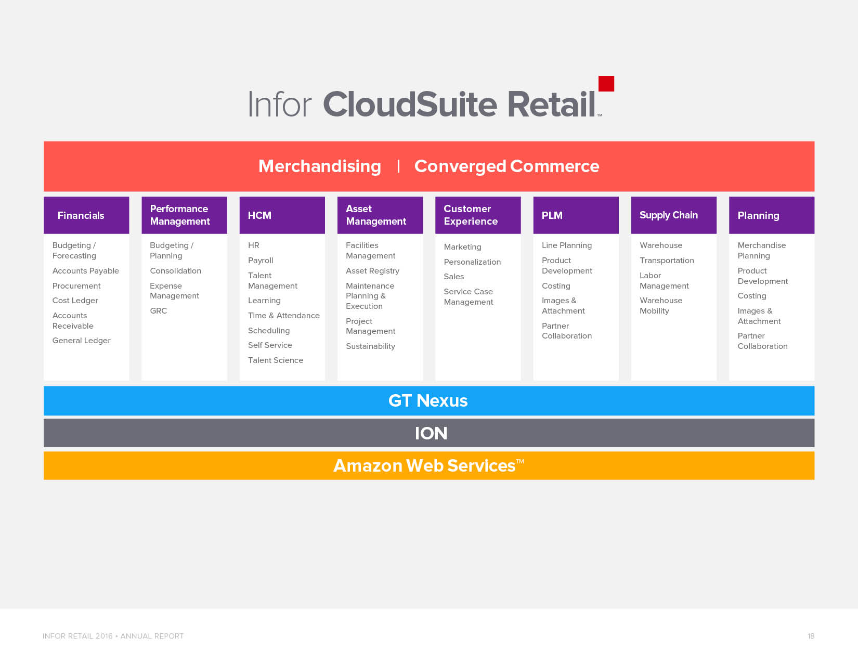This screenshot has width=858, height=663.
Task: Select Merchandising in the red banner
Action: click(x=320, y=166)
